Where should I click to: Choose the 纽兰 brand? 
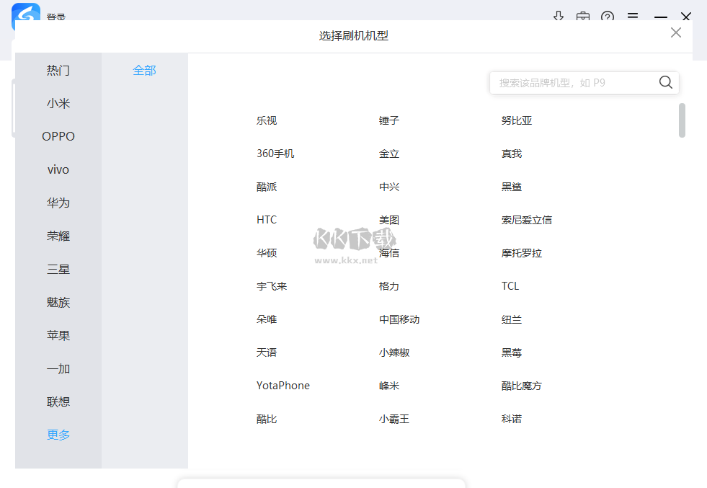coord(511,319)
